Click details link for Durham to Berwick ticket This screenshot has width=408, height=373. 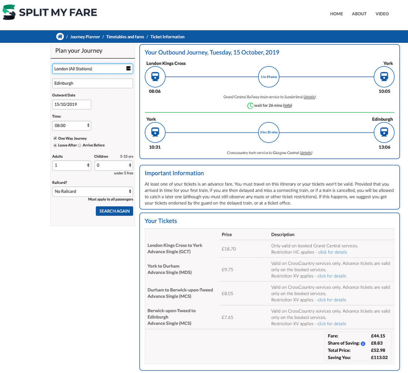[332, 300]
